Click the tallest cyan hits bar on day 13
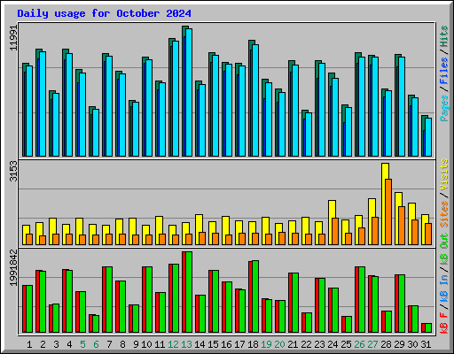This screenshot has height=354, width=454. [189, 92]
